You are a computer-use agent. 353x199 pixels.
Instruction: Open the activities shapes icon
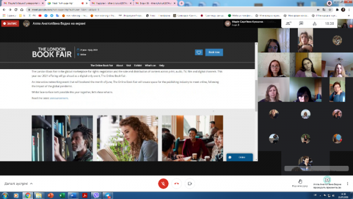[314, 24]
